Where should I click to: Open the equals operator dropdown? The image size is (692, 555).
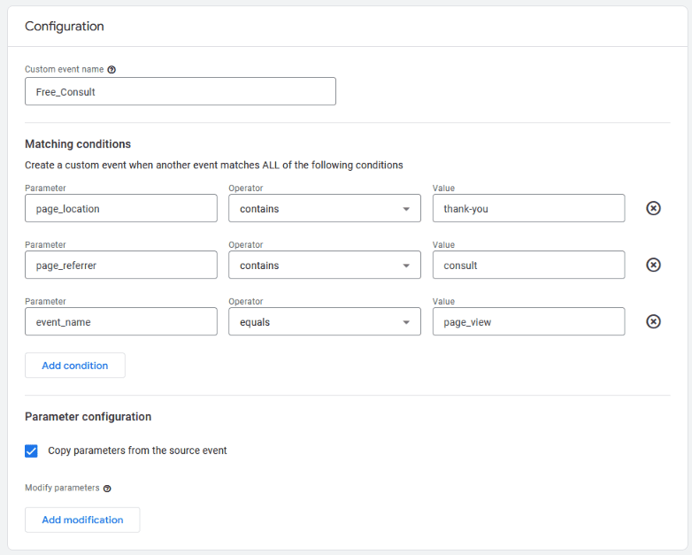[x=325, y=321]
